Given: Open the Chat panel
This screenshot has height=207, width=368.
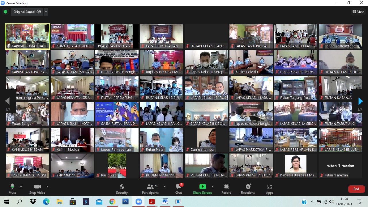Looking at the screenshot, I should click(x=179, y=189).
